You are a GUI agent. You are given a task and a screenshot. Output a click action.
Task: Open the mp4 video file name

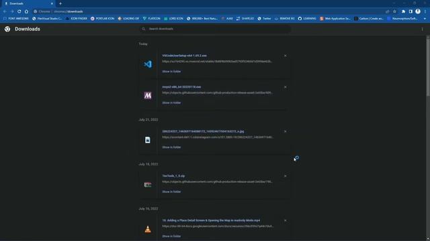point(211,220)
